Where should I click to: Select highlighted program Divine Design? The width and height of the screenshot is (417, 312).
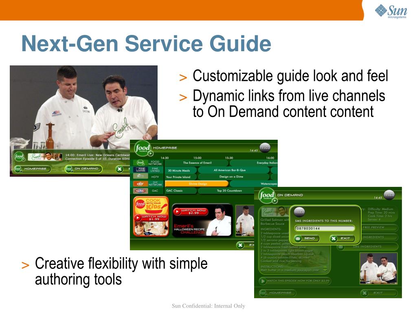tap(197, 184)
